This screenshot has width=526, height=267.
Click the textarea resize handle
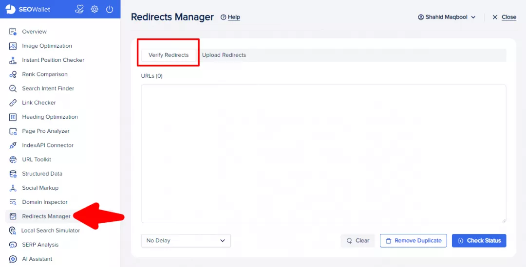tap(504, 220)
